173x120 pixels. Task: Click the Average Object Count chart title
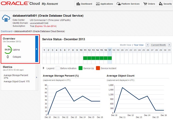pos(121,76)
